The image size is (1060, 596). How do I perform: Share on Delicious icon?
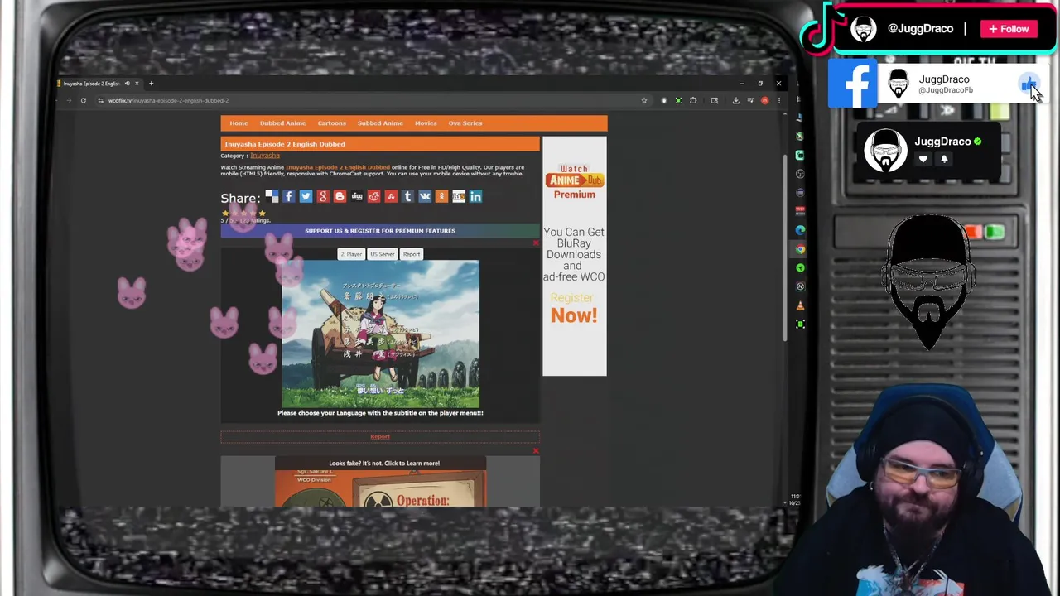point(272,196)
